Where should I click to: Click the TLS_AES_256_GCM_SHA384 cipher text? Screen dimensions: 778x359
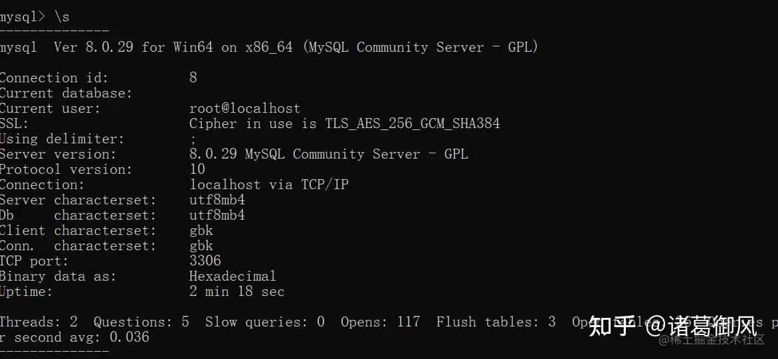coord(412,123)
